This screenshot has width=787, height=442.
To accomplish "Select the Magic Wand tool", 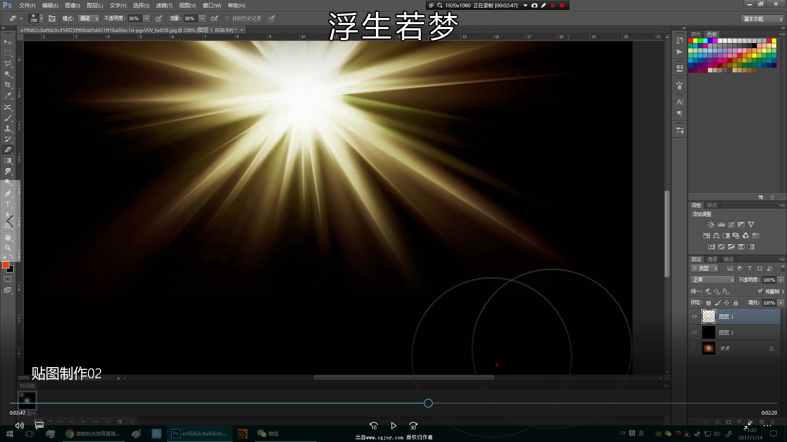I will coord(8,74).
